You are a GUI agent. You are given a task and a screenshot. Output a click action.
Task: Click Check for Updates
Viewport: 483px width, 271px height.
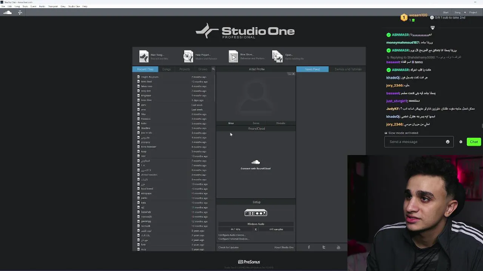coord(228,247)
